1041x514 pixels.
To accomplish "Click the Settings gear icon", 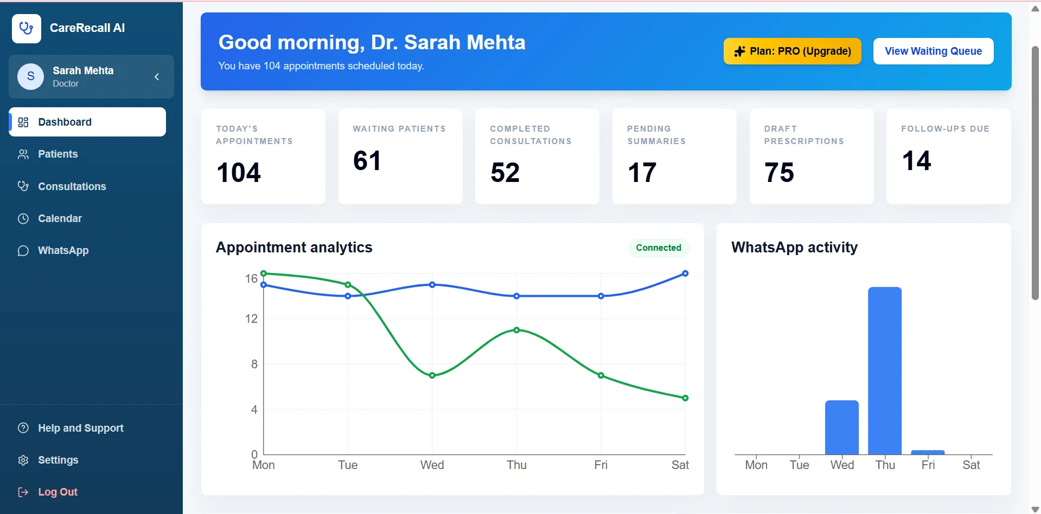I will point(23,460).
